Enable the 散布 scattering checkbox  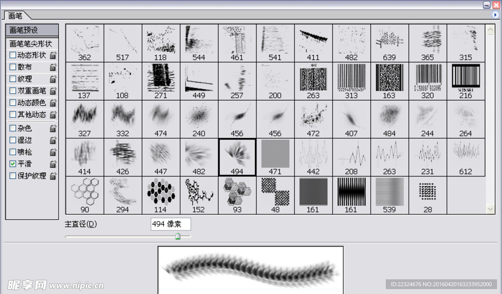point(13,67)
